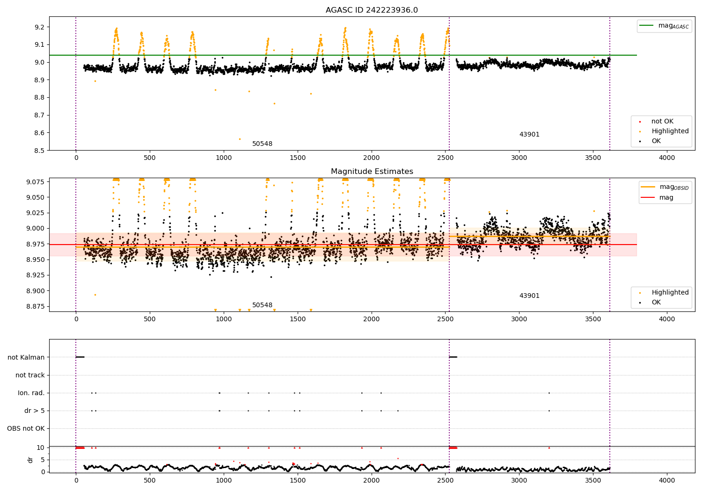Click the 'OK' legend entry in Magnitude Estimates plot
The height and width of the screenshot is (491, 702).
(656, 303)
